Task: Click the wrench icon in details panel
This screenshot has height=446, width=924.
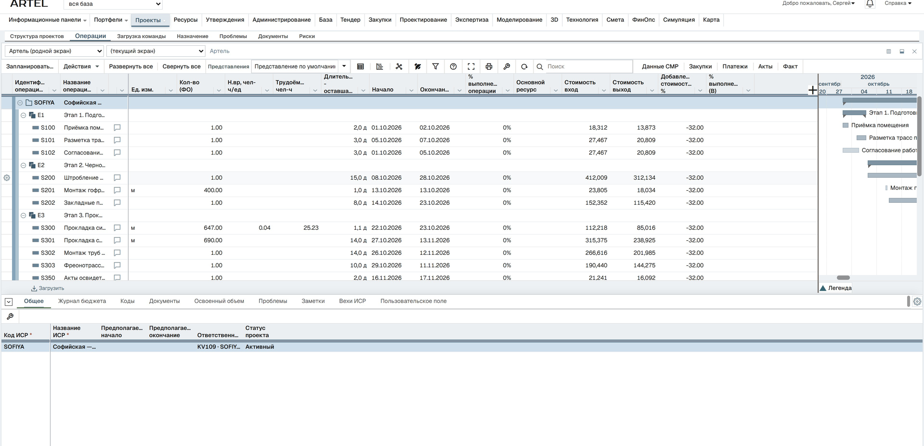Action: [10, 316]
